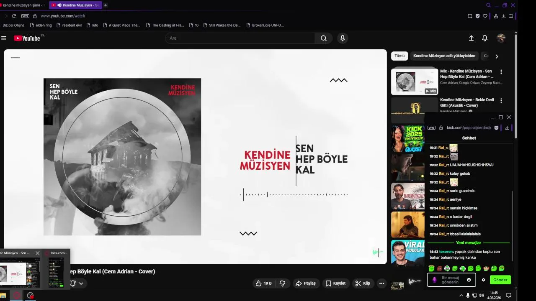Screen dimensions: 536x301
Task: Click Opera GX taskbar icon
Action: 16,296
